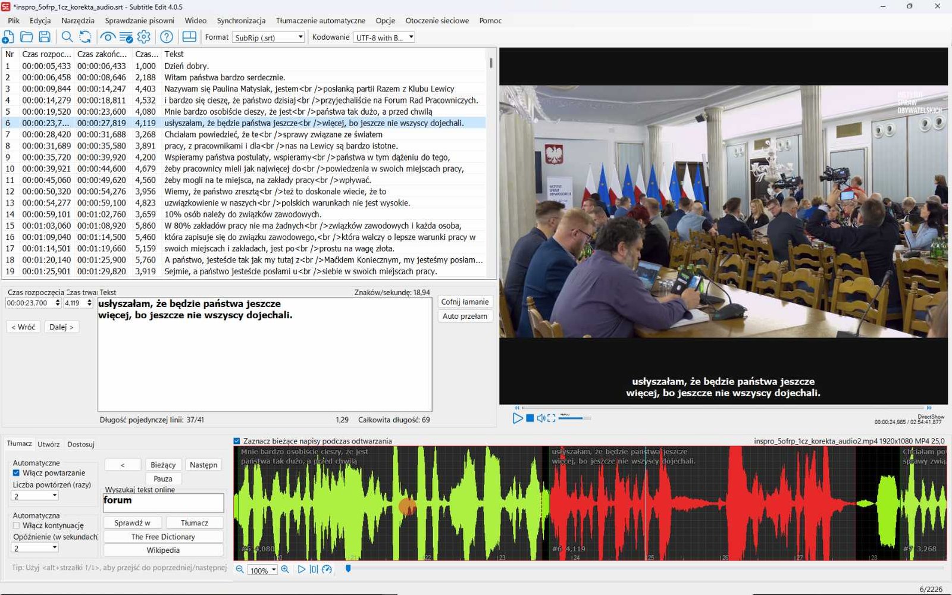Go to next subtitle with 'Dalej >'

pyautogui.click(x=62, y=327)
